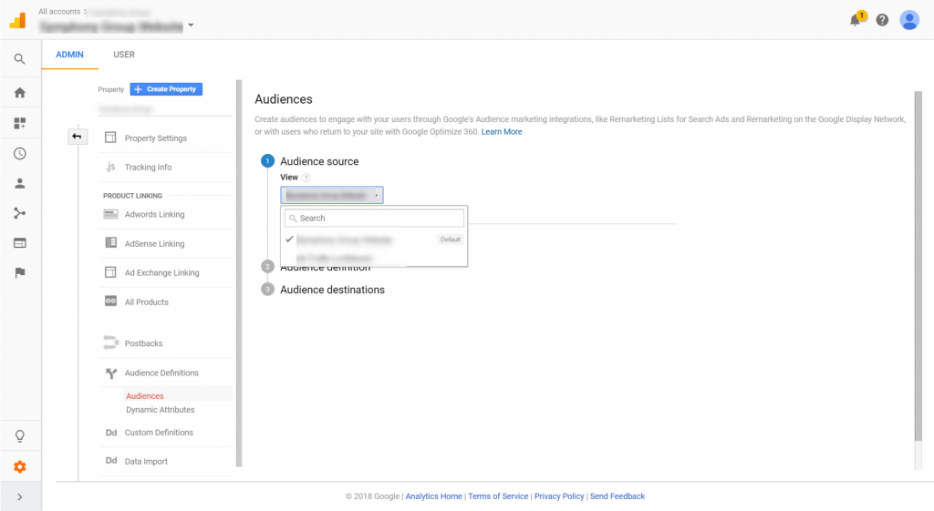Click the notifications bell icon
The height and width of the screenshot is (511, 934).
tap(856, 20)
